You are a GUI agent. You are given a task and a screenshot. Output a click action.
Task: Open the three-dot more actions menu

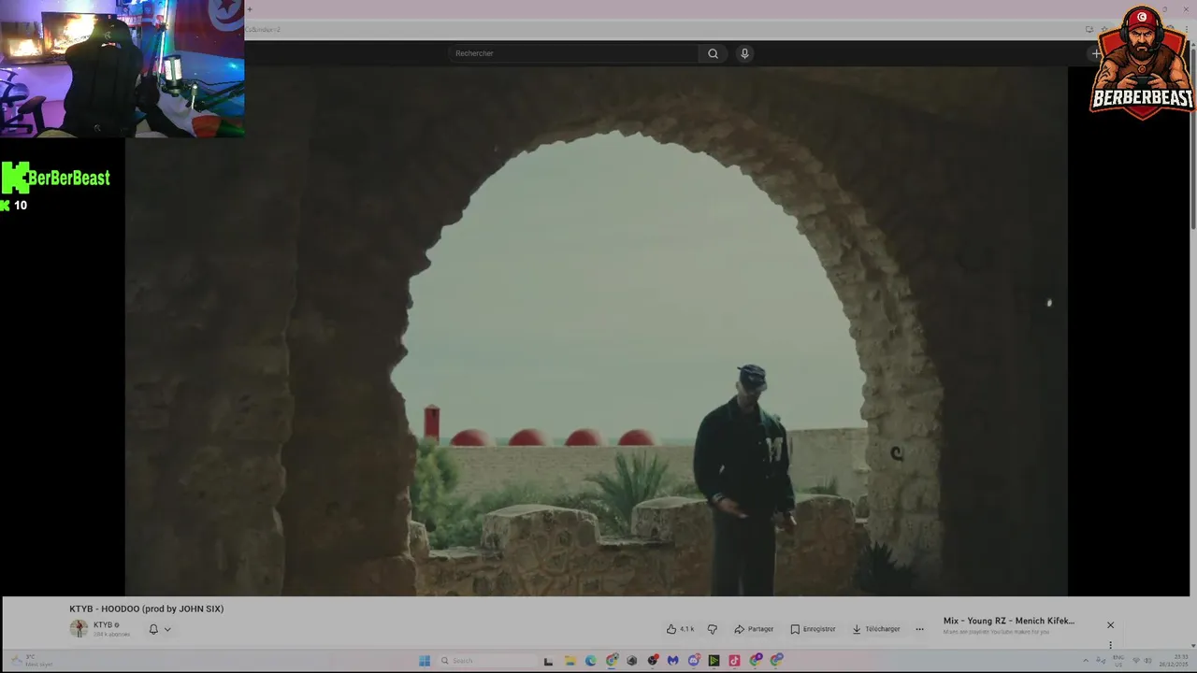919,629
